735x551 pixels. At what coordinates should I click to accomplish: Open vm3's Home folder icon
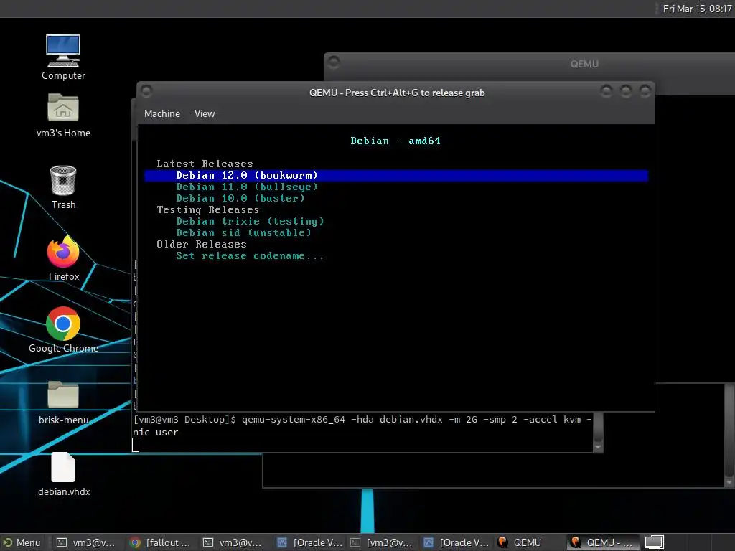pyautogui.click(x=63, y=115)
